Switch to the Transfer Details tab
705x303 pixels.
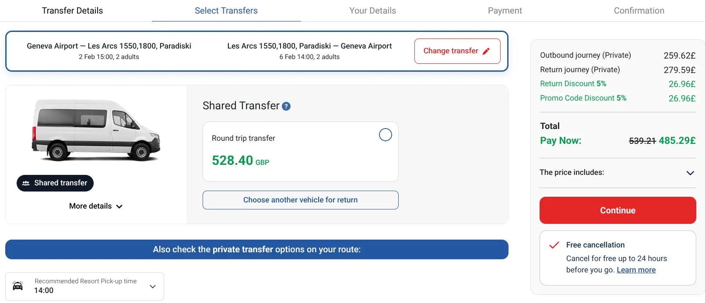click(72, 10)
